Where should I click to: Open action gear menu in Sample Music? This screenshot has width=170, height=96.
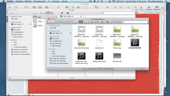coord(108,22)
